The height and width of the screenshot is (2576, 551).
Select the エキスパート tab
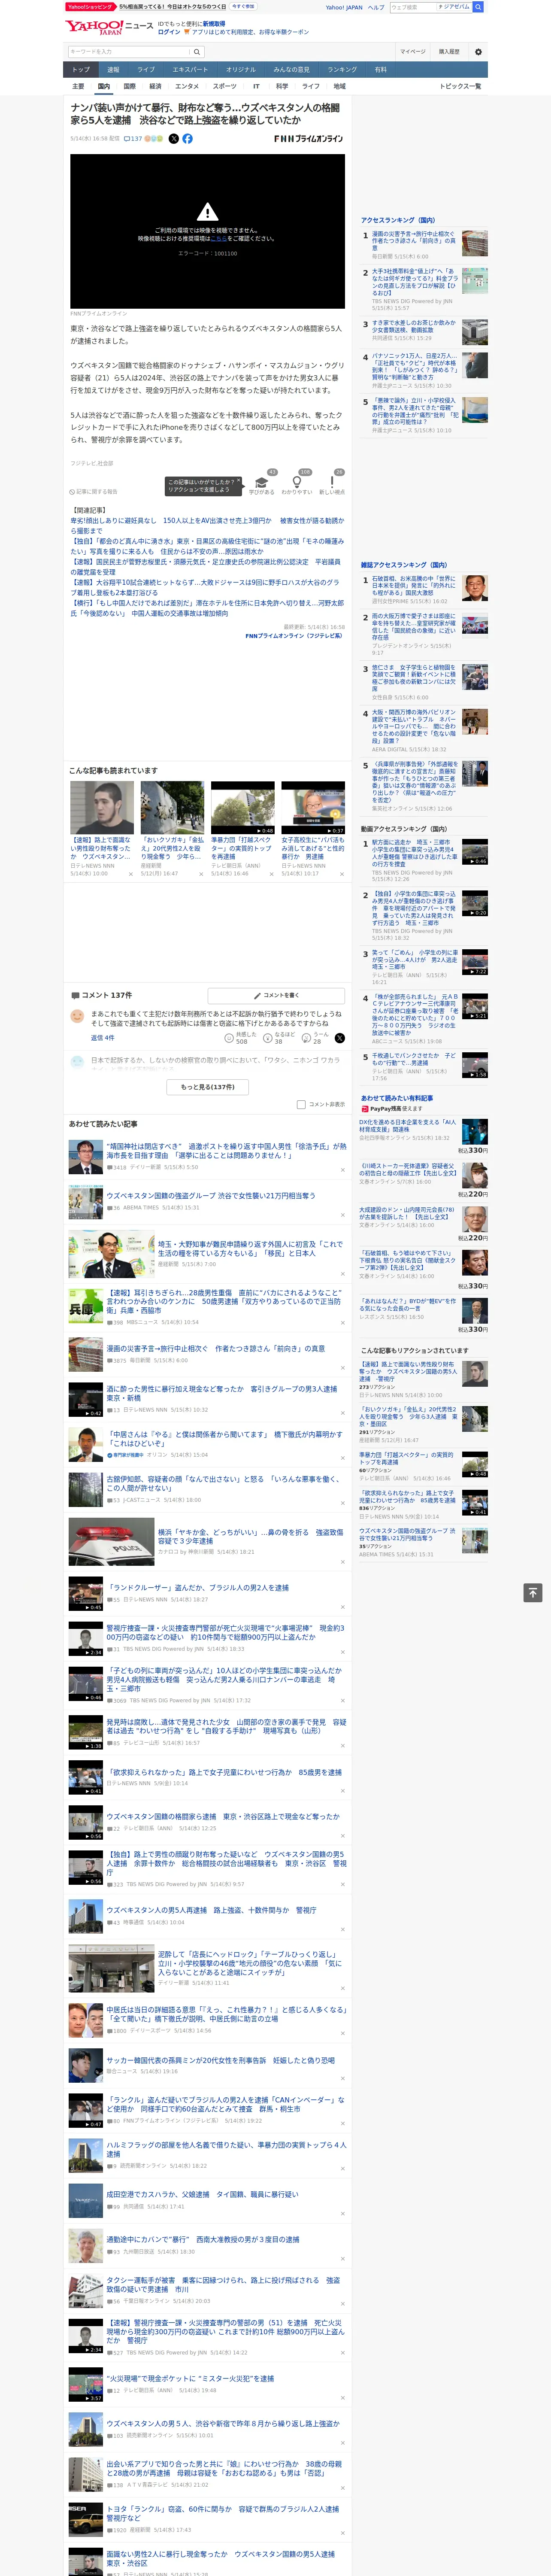(190, 70)
